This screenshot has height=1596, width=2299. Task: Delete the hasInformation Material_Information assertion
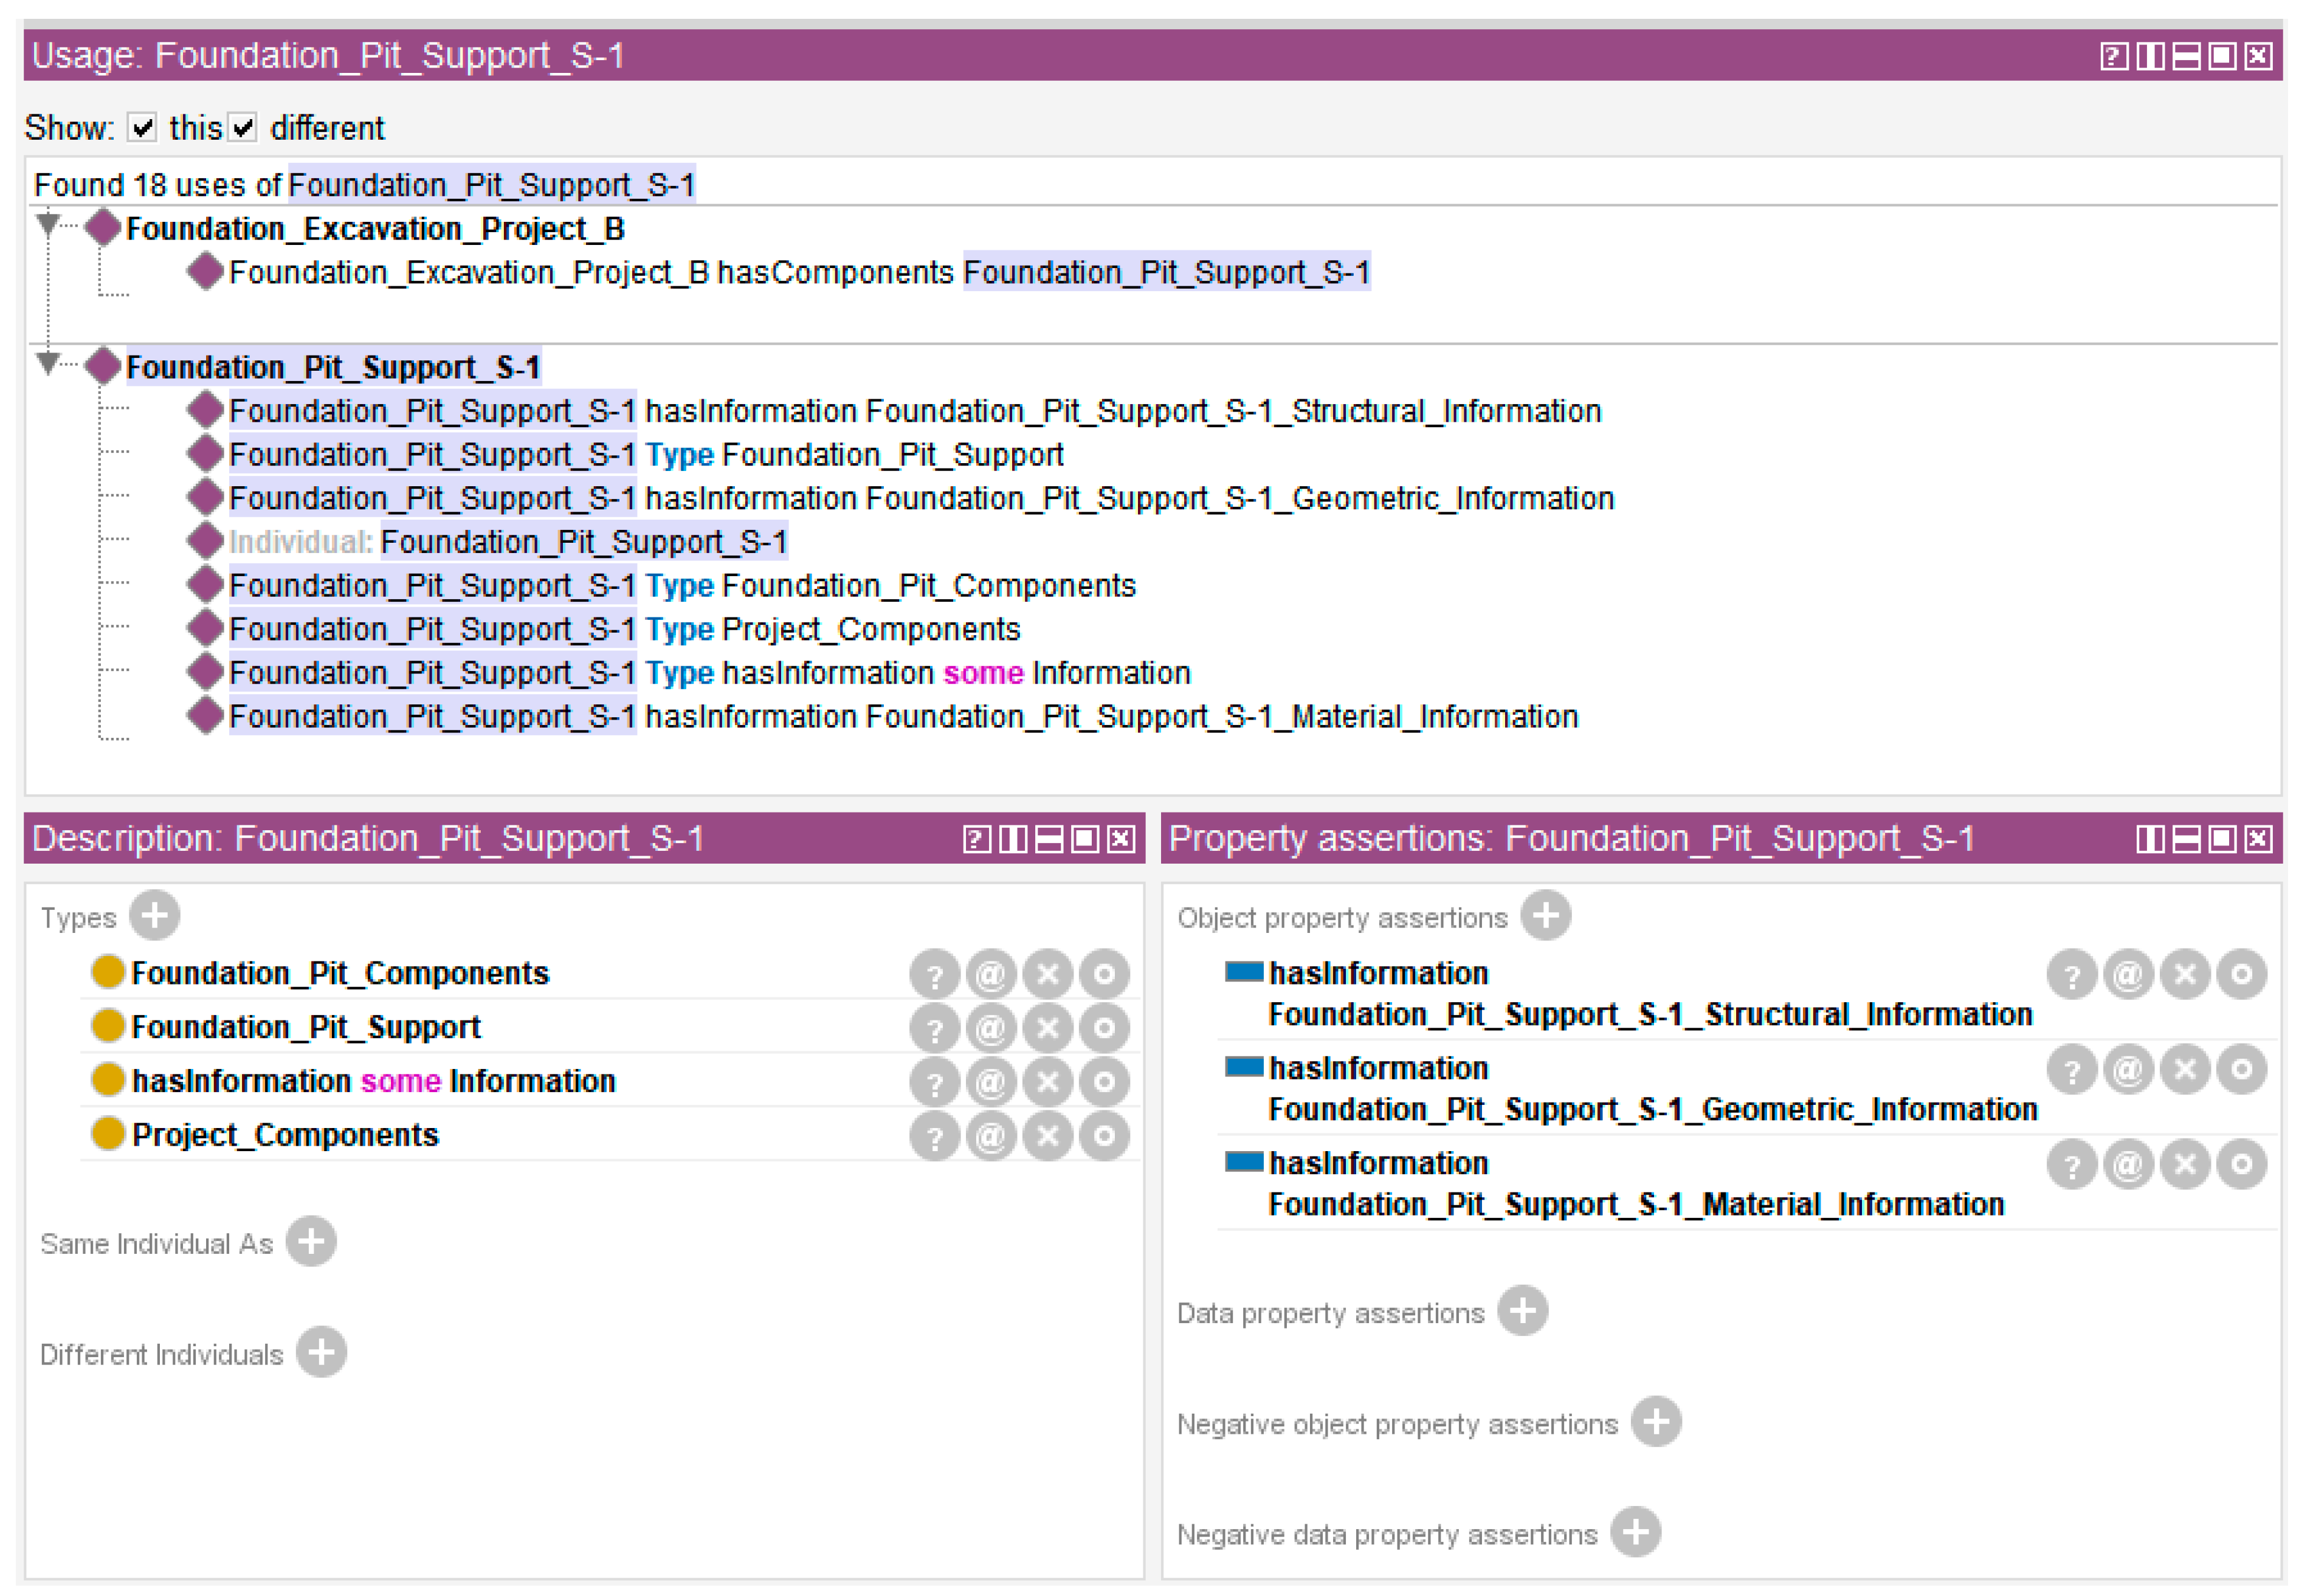(2185, 1164)
